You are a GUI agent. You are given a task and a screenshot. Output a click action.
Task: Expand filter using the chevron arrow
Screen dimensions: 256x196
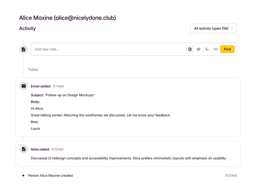(x=232, y=28)
